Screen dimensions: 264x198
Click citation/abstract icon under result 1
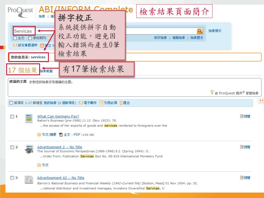tap(39, 135)
